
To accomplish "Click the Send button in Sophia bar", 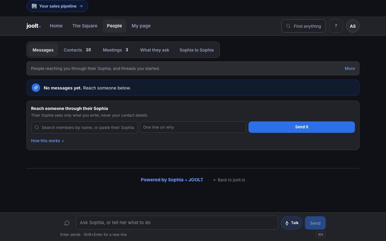I will tap(315, 223).
